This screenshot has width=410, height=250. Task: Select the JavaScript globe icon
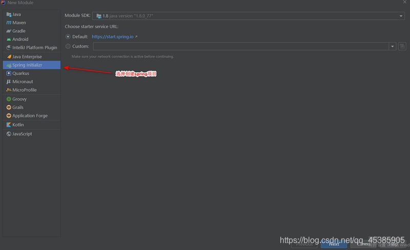9,134
